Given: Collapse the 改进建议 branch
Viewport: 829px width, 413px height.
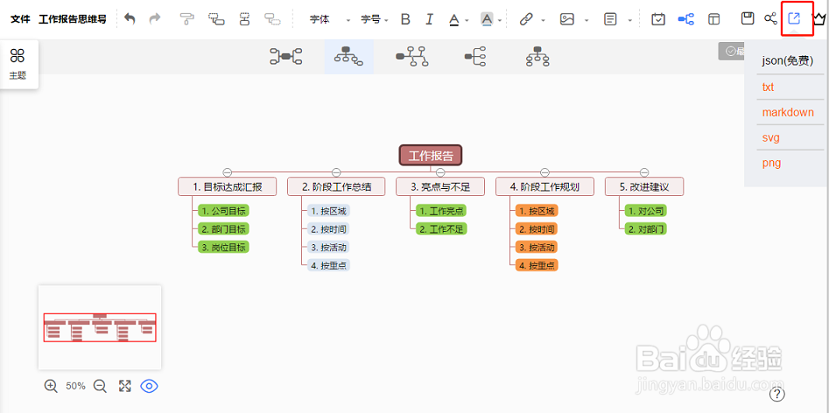Looking at the screenshot, I should [x=644, y=172].
